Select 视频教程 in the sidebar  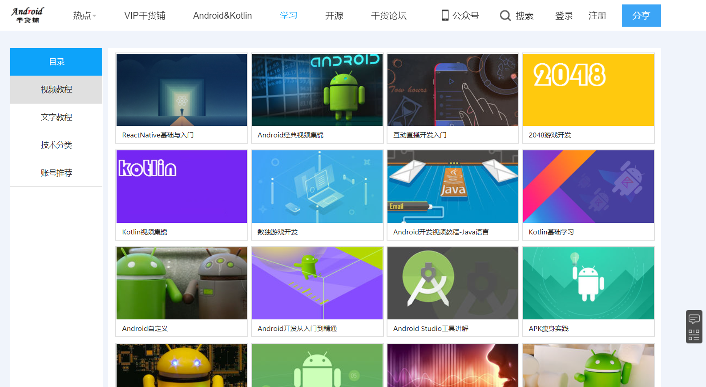56,89
